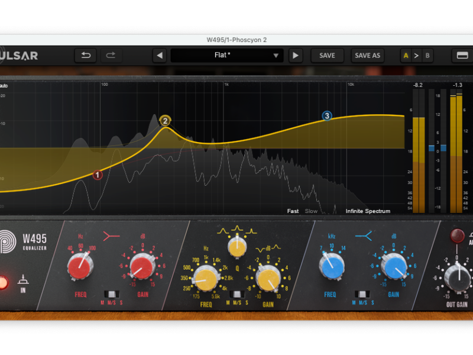This screenshot has width=473, height=355.
Task: Click the SAVE preset button
Action: click(x=327, y=56)
